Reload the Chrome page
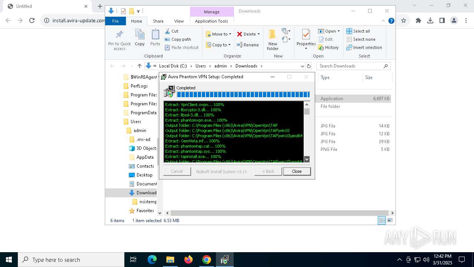 point(32,20)
